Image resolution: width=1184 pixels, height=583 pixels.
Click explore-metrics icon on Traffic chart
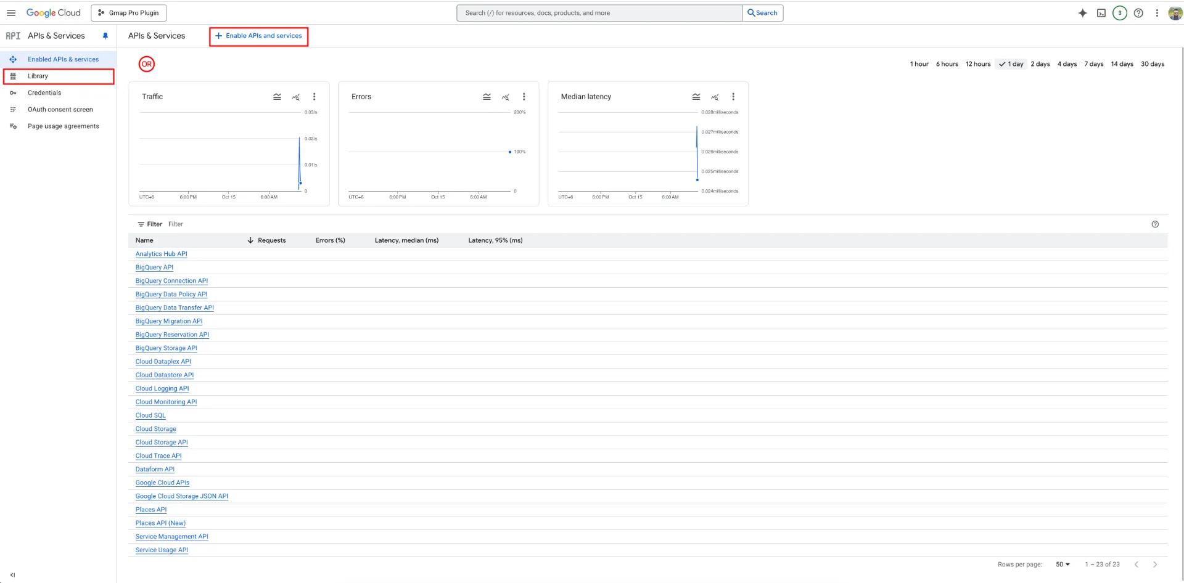[x=296, y=97]
